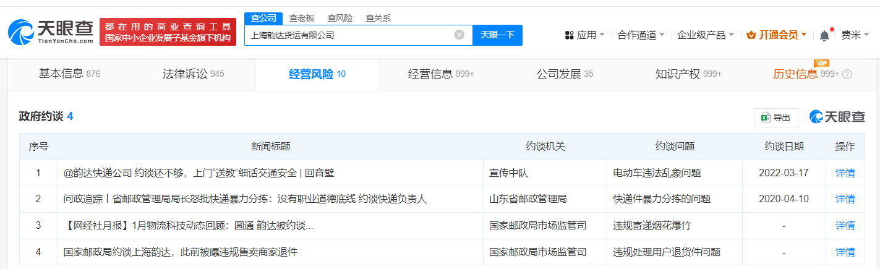This screenshot has width=880, height=269.
Task: Click news title '@韵达快递公司 约谈还不够'
Action: pos(199,173)
